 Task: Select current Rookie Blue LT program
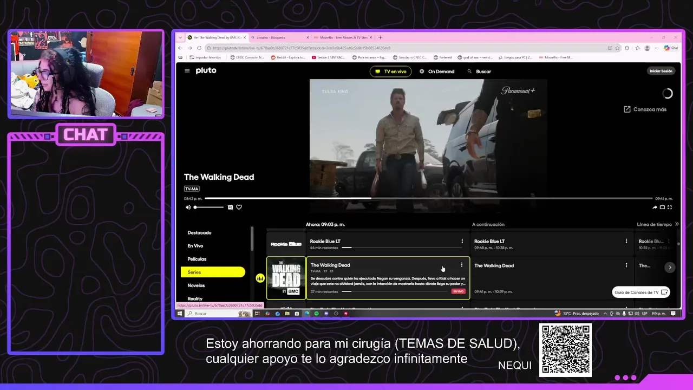tap(388, 244)
